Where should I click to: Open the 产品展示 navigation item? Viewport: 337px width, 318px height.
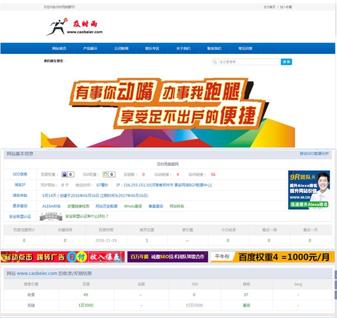click(90, 49)
